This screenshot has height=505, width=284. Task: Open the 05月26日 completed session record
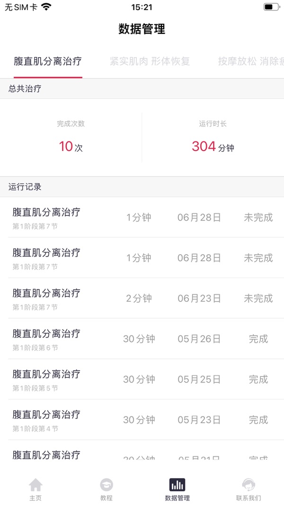click(x=142, y=339)
